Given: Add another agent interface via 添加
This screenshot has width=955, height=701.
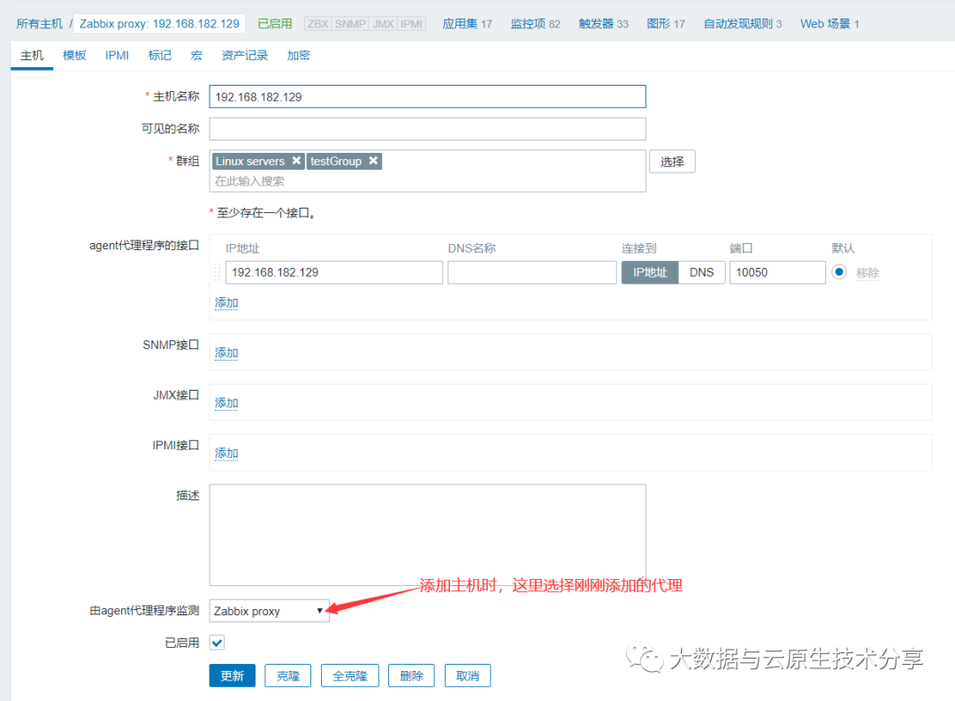Looking at the screenshot, I should [226, 302].
